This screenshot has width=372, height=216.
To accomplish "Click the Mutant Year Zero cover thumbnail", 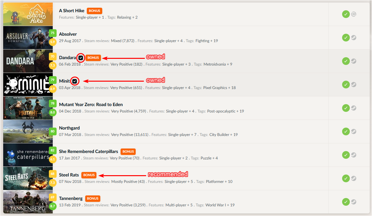I will click(x=28, y=108).
